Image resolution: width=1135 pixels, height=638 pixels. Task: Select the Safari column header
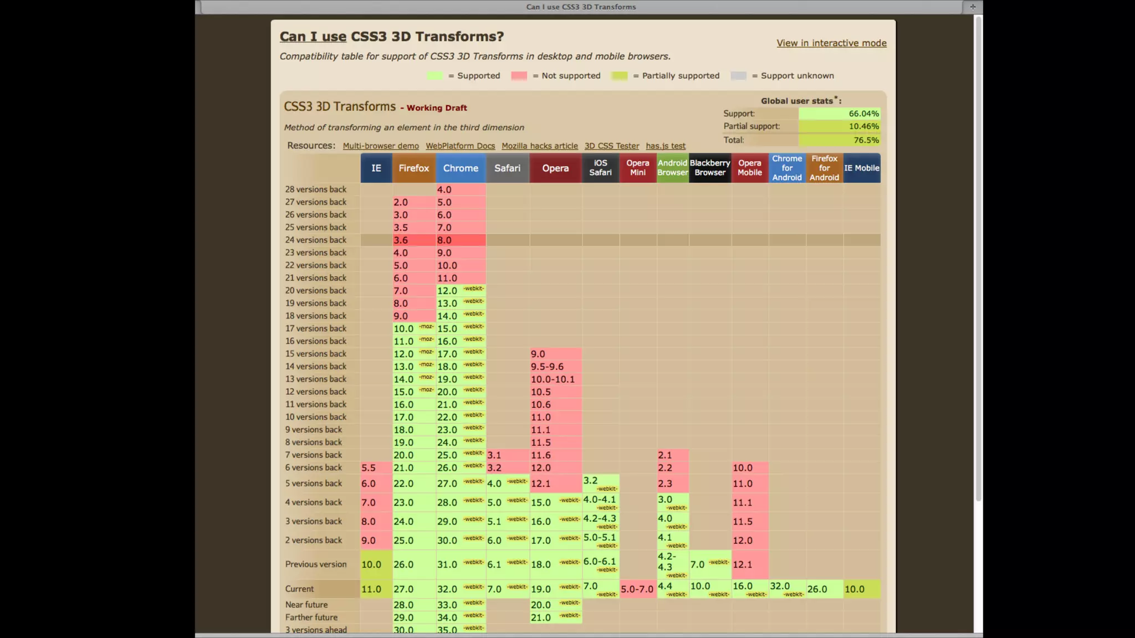point(507,168)
